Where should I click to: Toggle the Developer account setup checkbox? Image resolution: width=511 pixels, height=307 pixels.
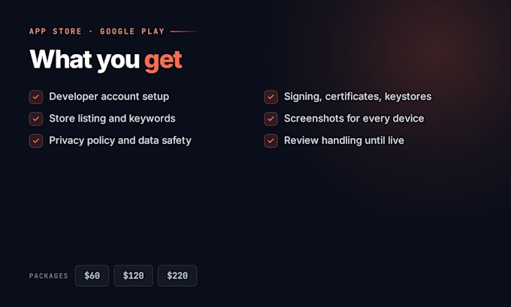pyautogui.click(x=36, y=97)
